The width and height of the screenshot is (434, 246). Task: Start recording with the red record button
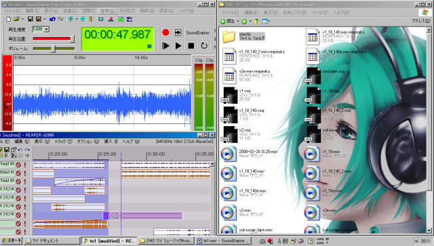165,33
